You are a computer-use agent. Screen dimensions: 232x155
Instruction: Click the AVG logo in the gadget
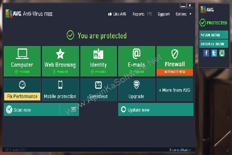pos(203,9)
